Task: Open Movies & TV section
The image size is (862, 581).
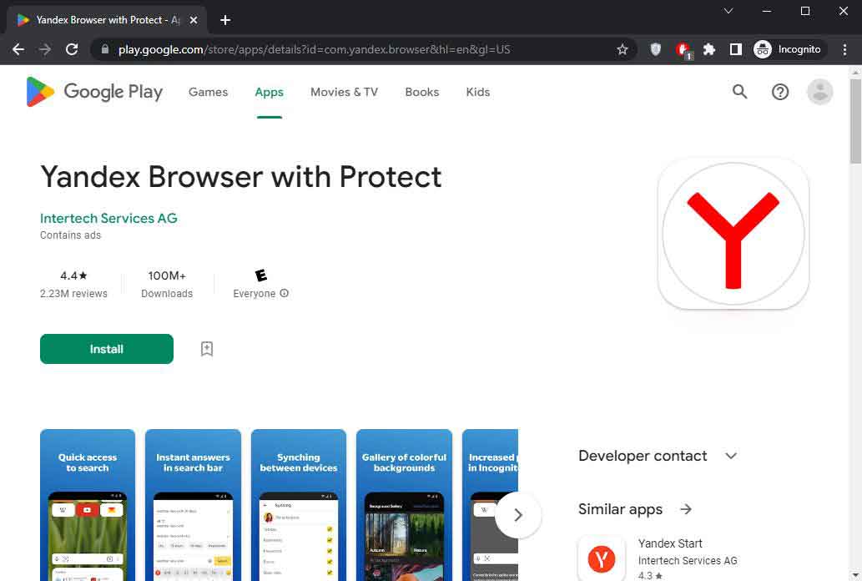Action: [344, 92]
